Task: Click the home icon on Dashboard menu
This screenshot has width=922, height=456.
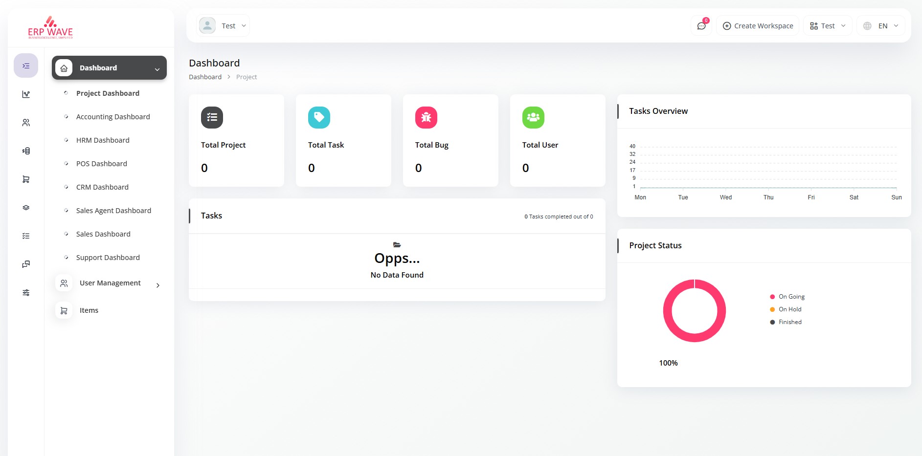Action: tap(64, 68)
